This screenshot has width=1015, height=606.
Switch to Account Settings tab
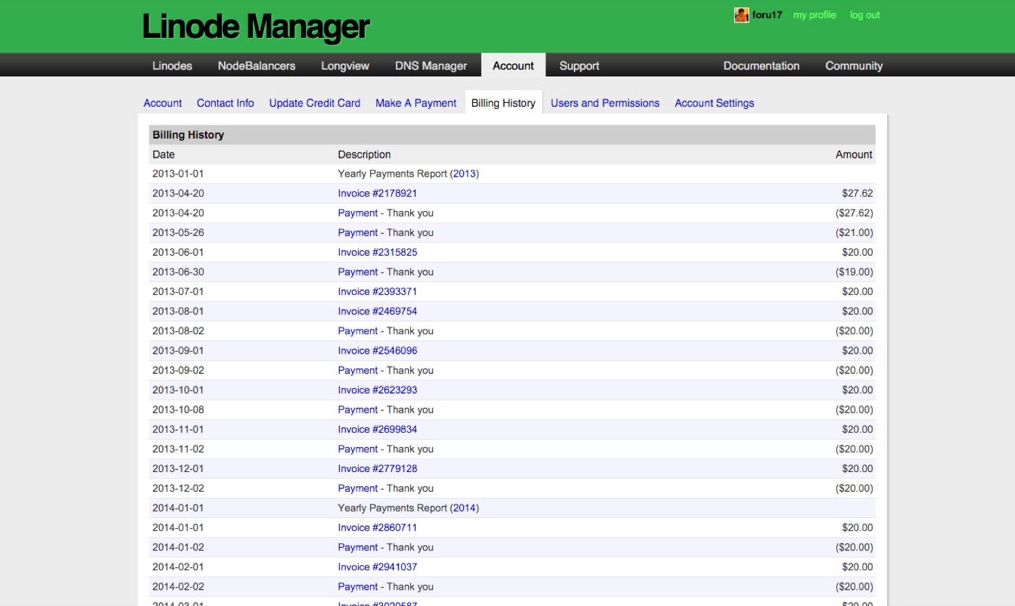tap(714, 103)
